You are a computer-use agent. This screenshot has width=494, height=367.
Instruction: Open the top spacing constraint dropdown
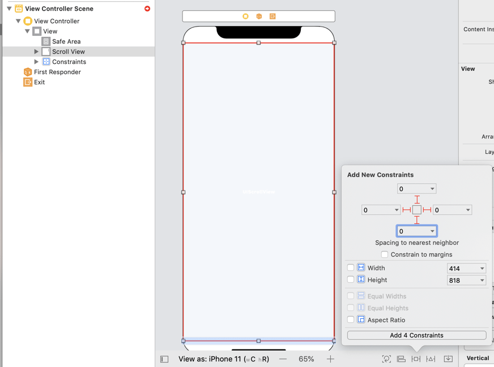click(416, 188)
